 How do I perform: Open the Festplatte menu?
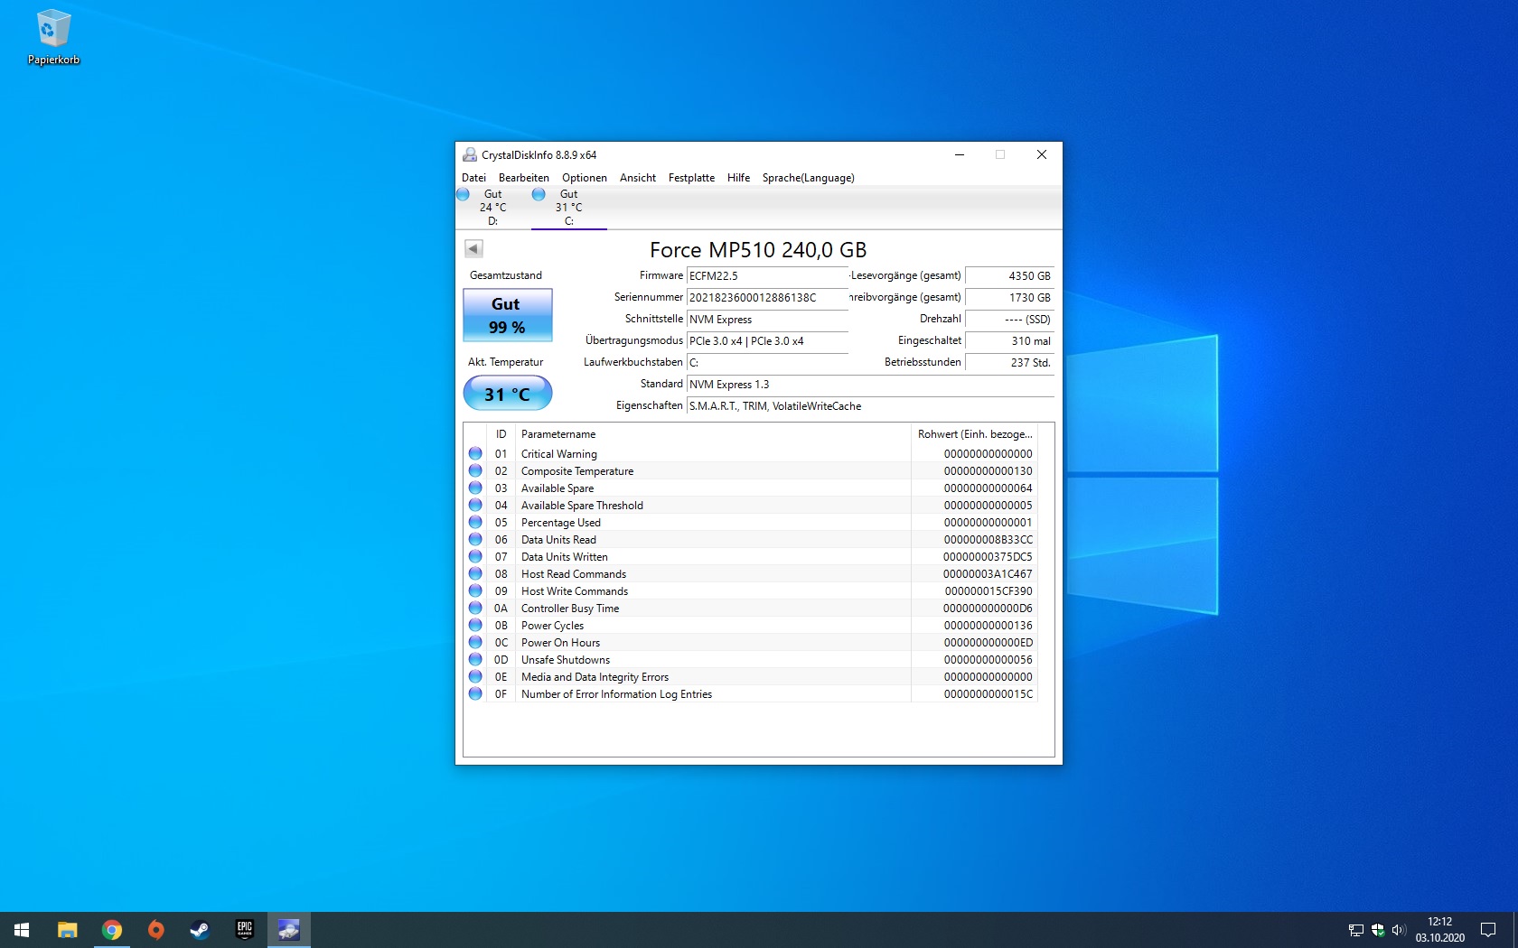(x=691, y=178)
